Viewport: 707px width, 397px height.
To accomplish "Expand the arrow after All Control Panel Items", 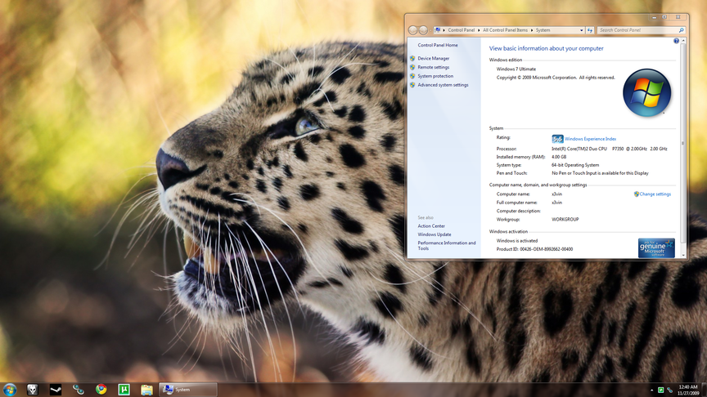I will click(x=532, y=30).
